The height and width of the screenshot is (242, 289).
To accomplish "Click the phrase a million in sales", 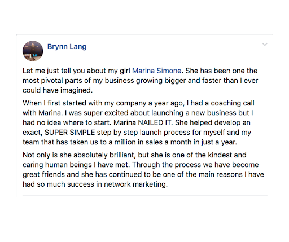I will tap(135, 142).
